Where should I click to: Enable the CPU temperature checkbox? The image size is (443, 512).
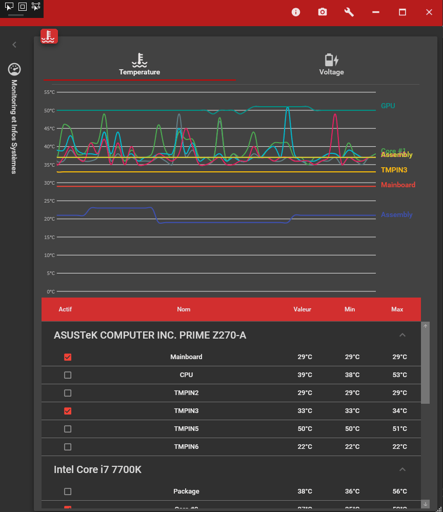(x=67, y=375)
